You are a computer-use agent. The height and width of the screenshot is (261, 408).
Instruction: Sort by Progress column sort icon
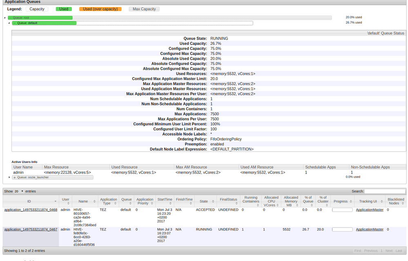click(x=350, y=201)
